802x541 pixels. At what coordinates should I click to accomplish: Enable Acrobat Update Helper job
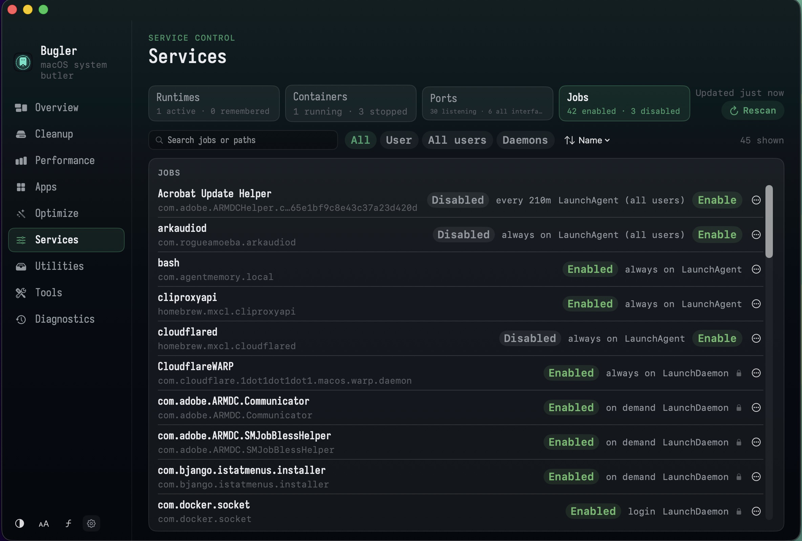717,200
